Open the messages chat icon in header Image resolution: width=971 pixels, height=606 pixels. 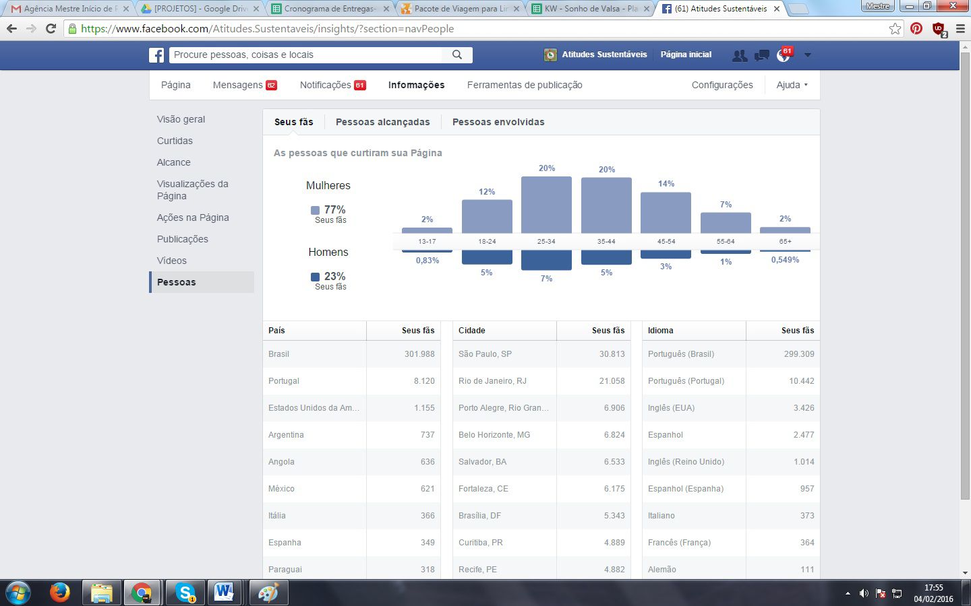[762, 55]
